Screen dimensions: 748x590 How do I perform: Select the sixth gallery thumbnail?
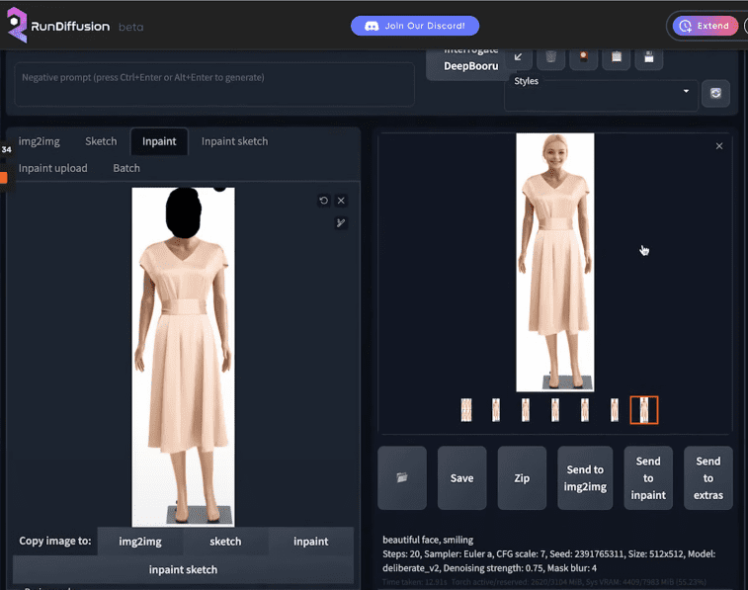[x=615, y=410]
